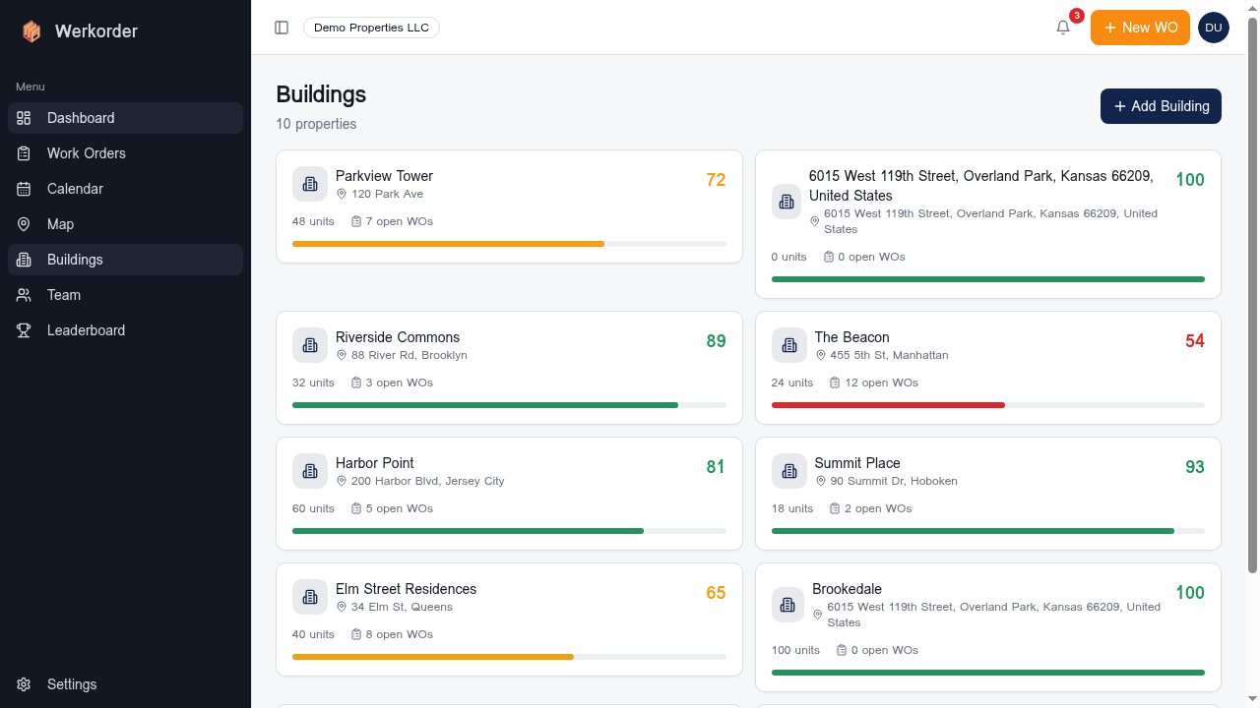This screenshot has height=708, width=1260.
Task: Click the red notification count badge
Action: pyautogui.click(x=1077, y=16)
